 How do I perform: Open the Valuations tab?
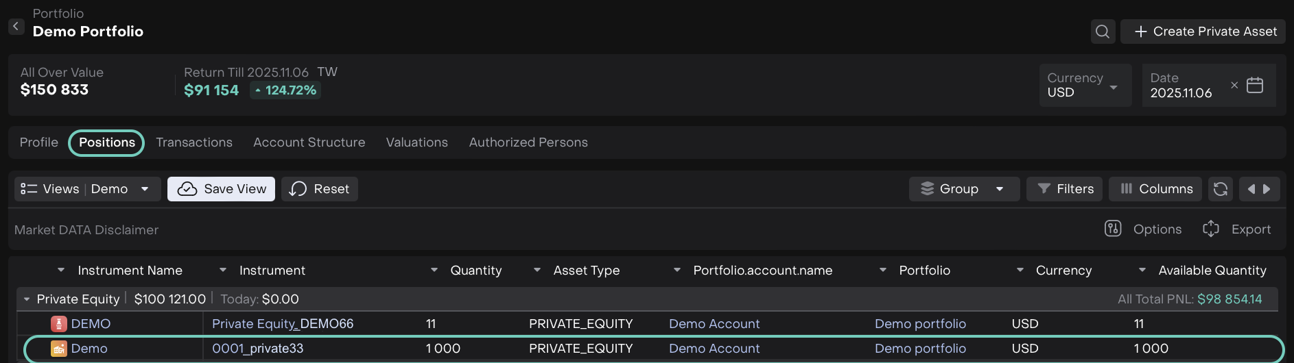coord(416,142)
